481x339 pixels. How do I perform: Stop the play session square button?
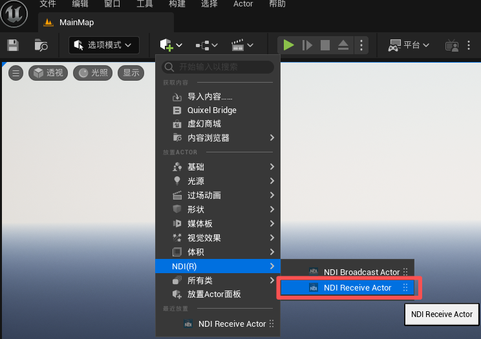pyautogui.click(x=325, y=45)
